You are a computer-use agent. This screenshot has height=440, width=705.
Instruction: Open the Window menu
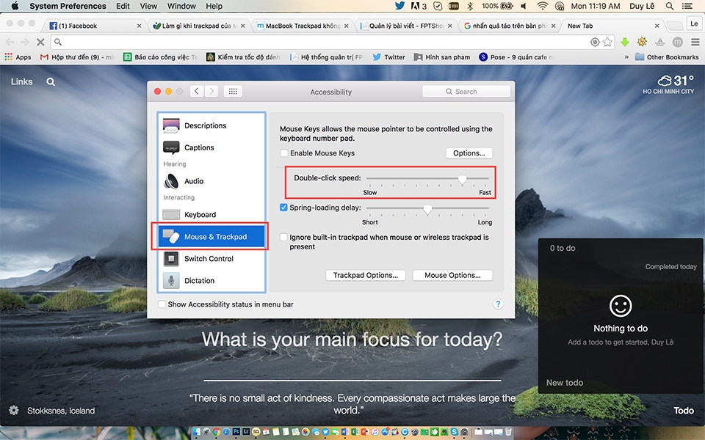click(181, 6)
